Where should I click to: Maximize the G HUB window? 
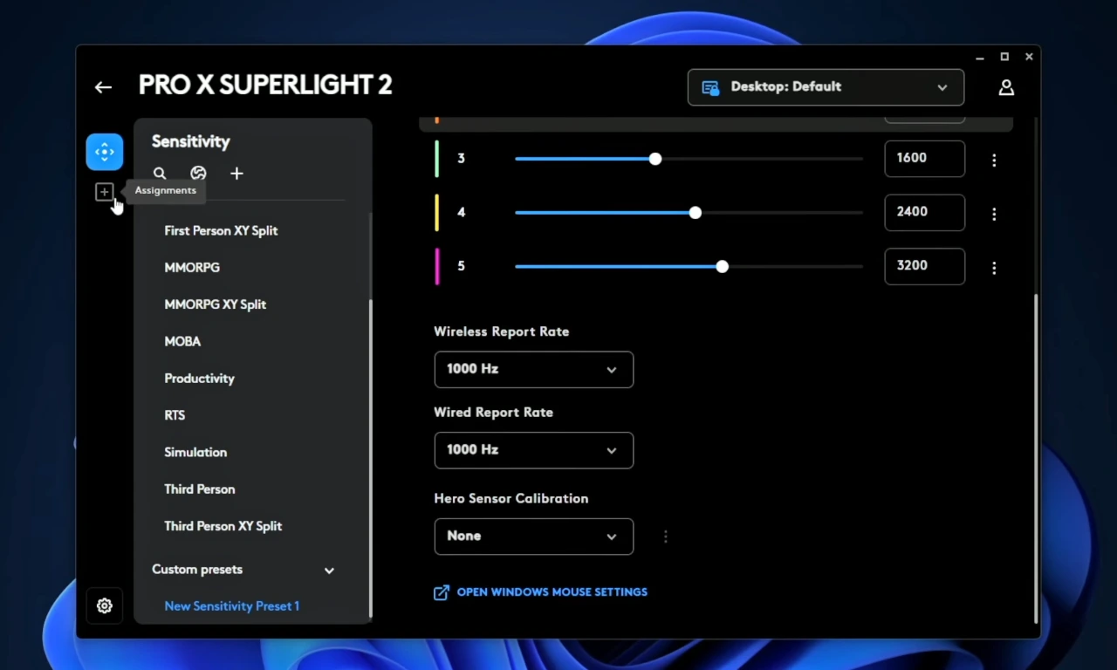pyautogui.click(x=1004, y=57)
